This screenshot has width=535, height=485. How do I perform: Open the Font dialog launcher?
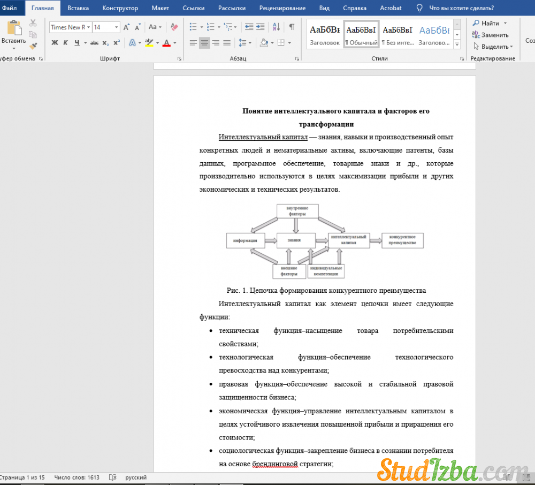pyautogui.click(x=179, y=59)
